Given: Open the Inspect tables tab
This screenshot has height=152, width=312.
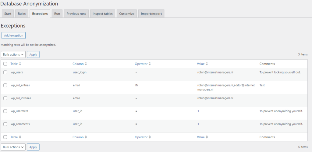Looking at the screenshot, I should click(102, 14).
